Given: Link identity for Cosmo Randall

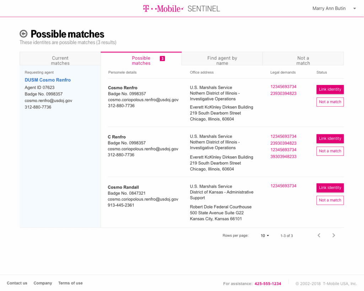Looking at the screenshot, I should click(x=330, y=188).
